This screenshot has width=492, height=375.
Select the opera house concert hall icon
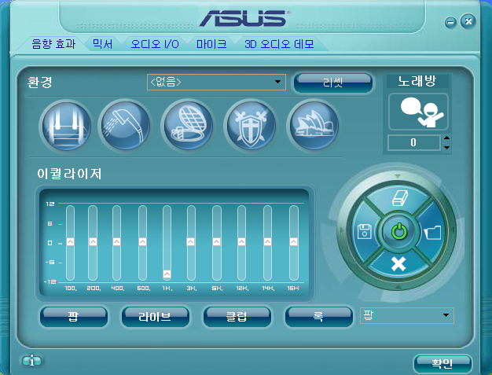click(x=314, y=126)
